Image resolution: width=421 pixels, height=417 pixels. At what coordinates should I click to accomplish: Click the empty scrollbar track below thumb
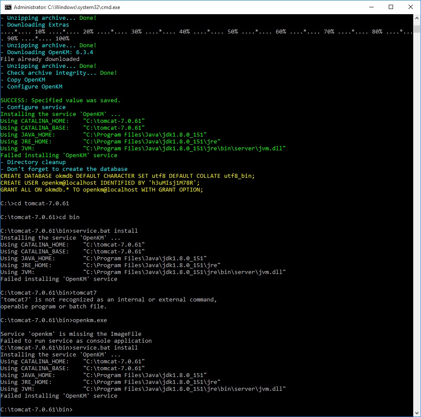click(x=416, y=215)
